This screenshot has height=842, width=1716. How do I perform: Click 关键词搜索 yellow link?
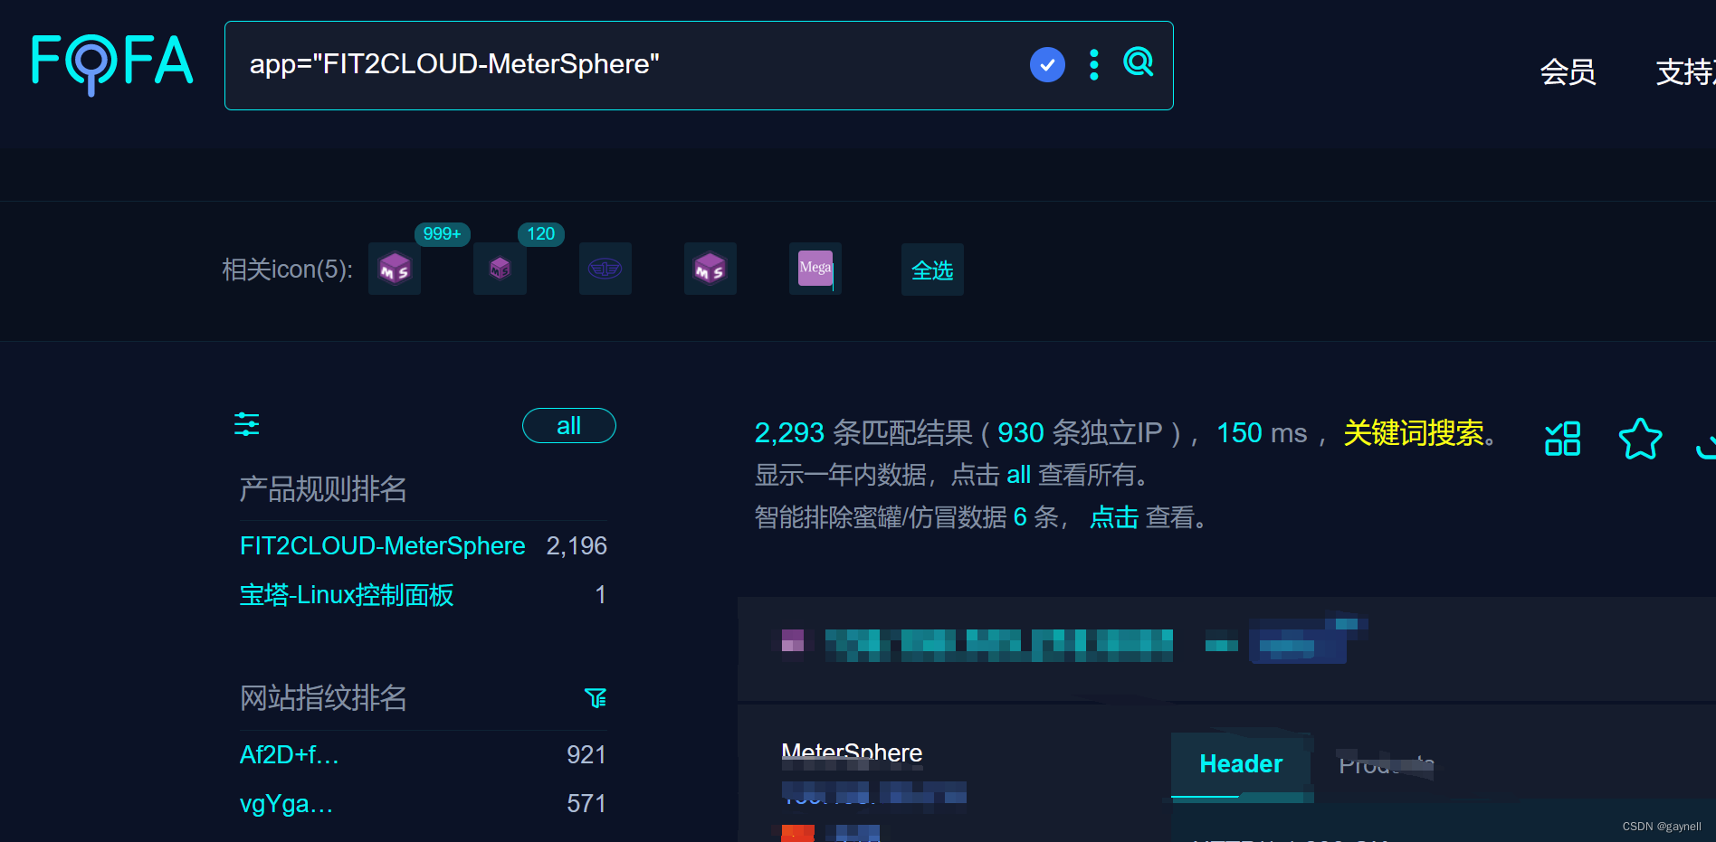click(1414, 433)
